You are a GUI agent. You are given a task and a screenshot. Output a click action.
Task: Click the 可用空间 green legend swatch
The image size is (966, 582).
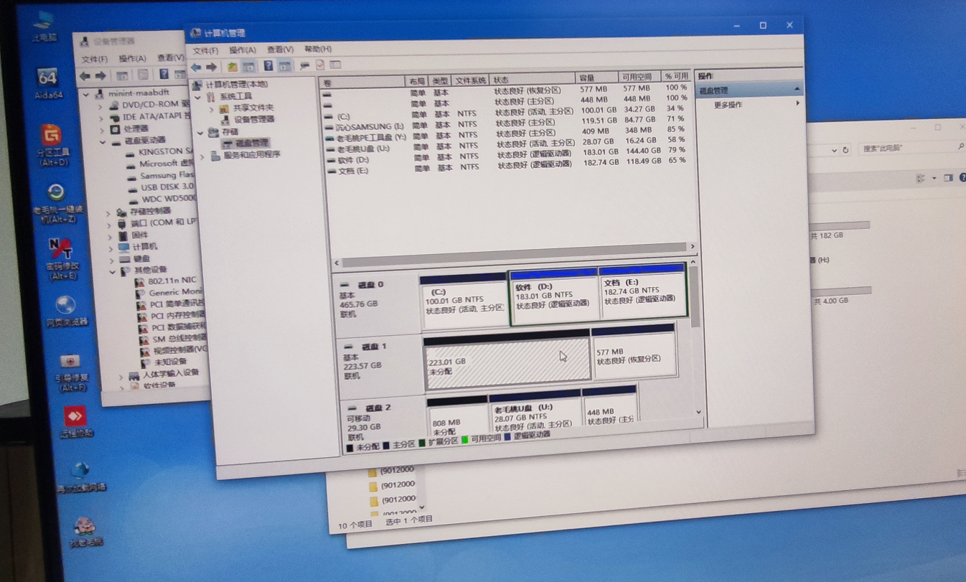coord(465,439)
